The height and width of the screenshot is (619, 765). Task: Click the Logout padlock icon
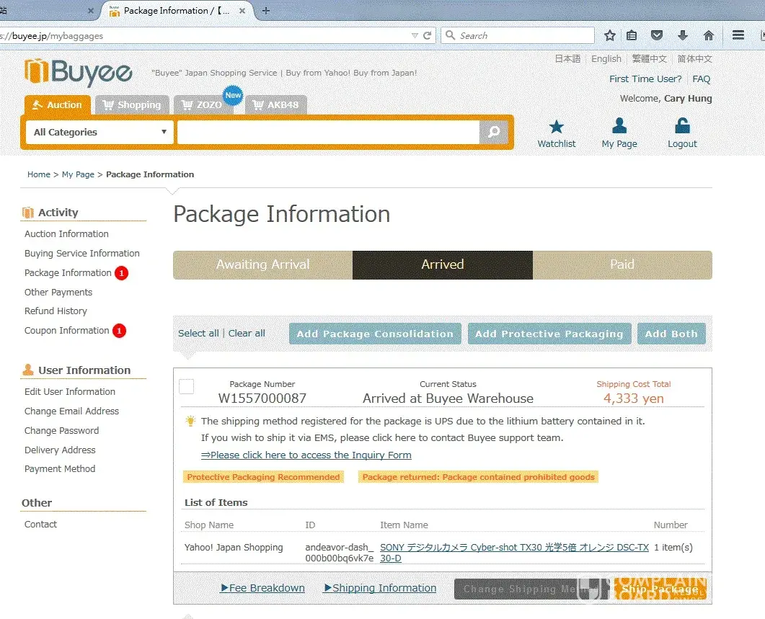click(x=681, y=127)
